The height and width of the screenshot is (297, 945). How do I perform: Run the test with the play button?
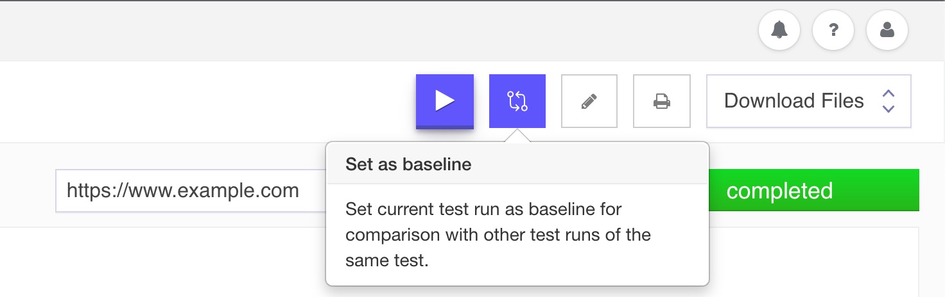click(x=445, y=101)
